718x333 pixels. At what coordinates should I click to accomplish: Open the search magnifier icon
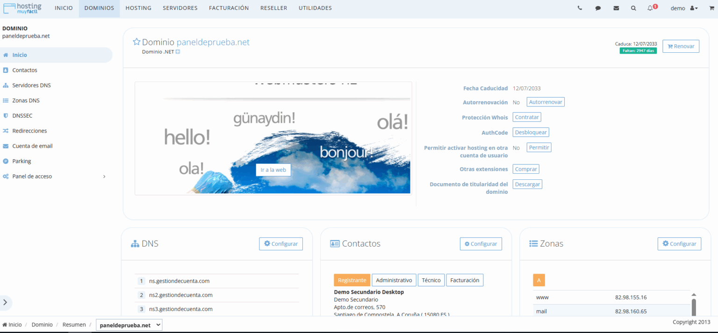pyautogui.click(x=633, y=8)
